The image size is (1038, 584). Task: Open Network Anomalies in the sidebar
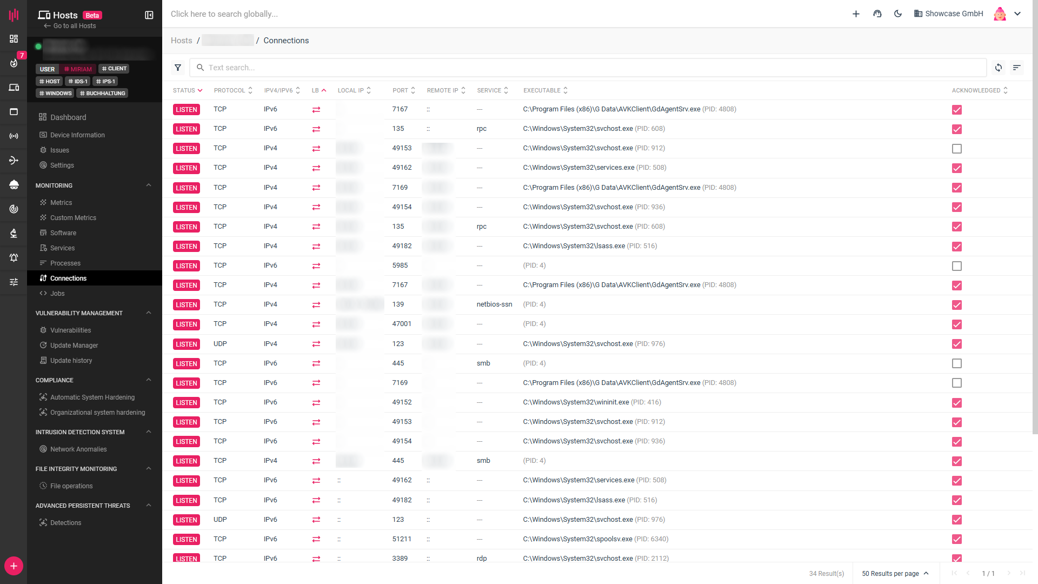pyautogui.click(x=78, y=449)
